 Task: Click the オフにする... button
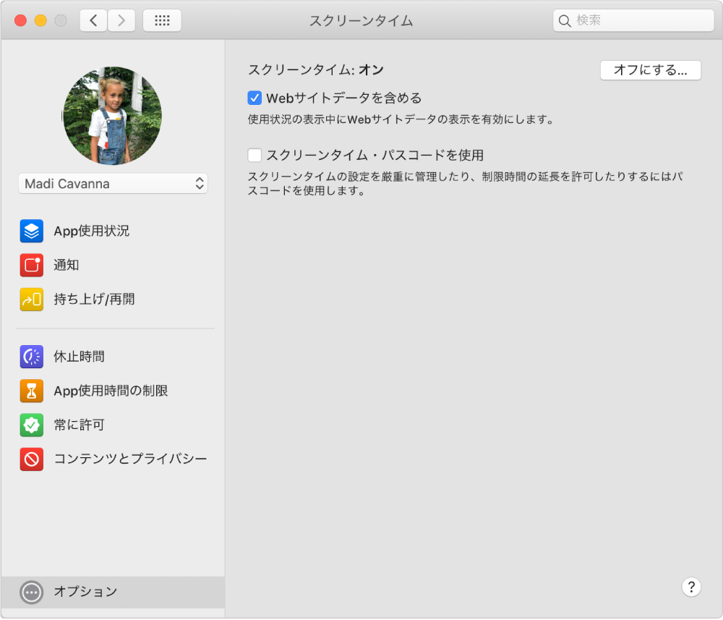[x=650, y=70]
